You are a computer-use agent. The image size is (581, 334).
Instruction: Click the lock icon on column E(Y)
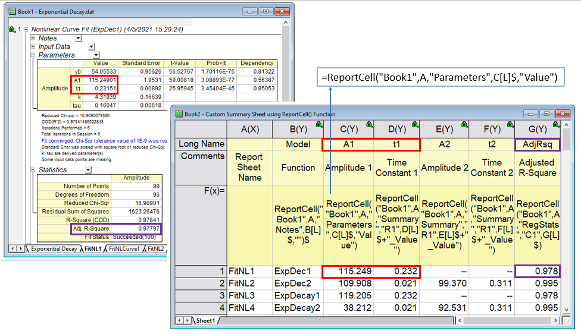[x=465, y=124]
